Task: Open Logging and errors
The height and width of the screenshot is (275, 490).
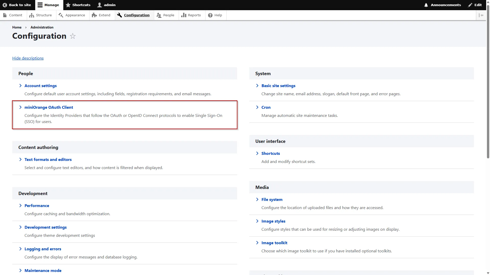Action: pyautogui.click(x=43, y=249)
